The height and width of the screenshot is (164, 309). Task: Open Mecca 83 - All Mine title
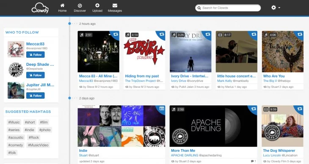[98, 76]
